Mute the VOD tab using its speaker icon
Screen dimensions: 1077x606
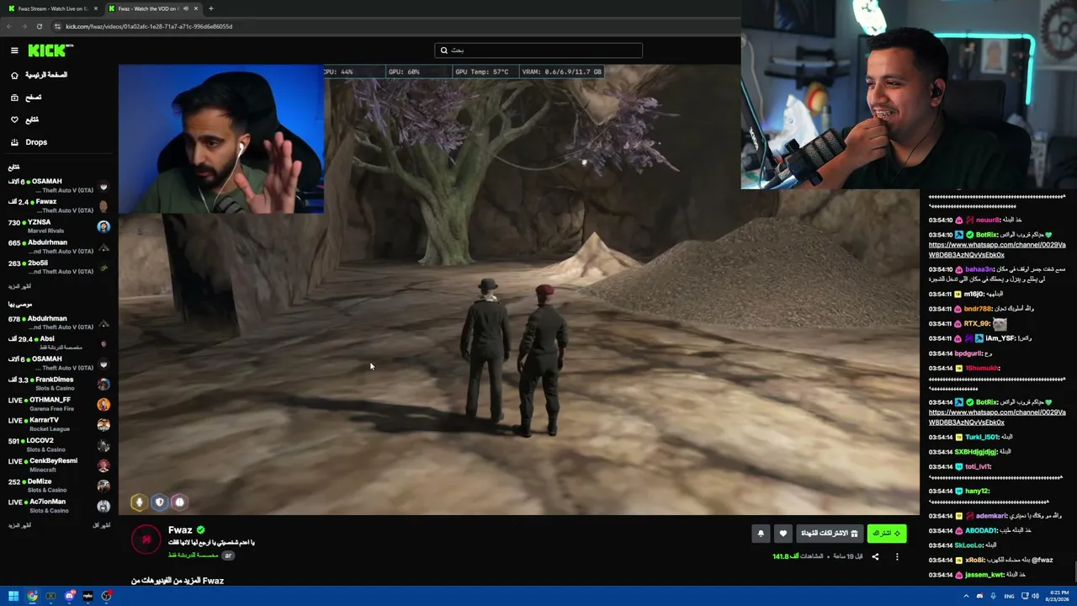[x=185, y=8]
